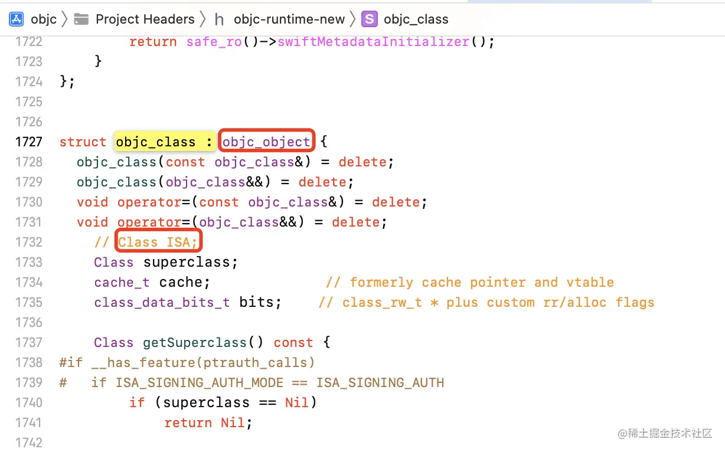This screenshot has width=725, height=452.
Task: Open the objc_class symbol breadcrumb
Action: tap(416, 19)
